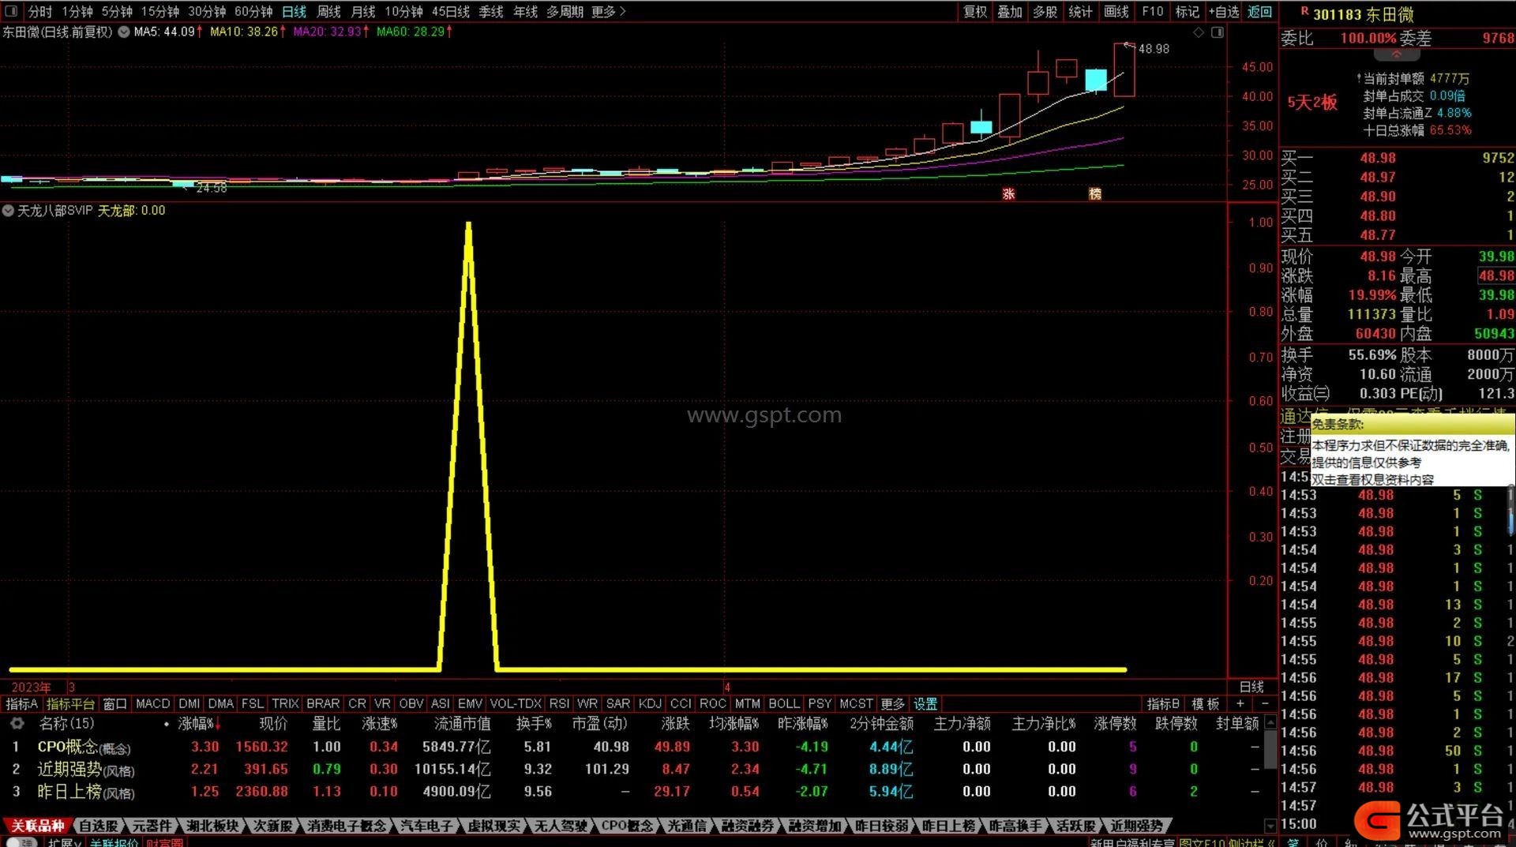Select the 融资融券 bottom tab
Screen dimensions: 1516x847
748,826
